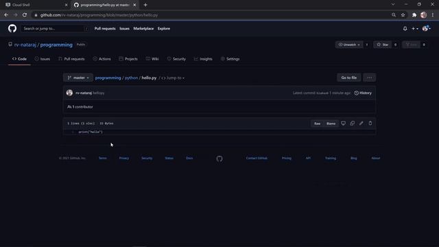
Task: Open the footer Blog link
Action: click(354, 158)
